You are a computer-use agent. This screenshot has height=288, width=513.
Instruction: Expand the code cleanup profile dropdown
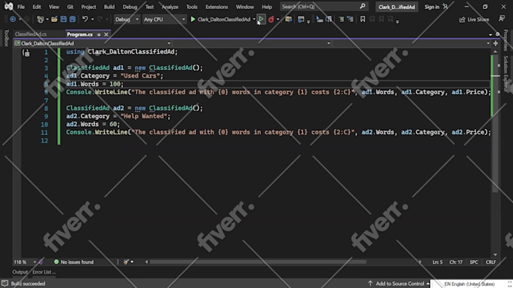[132, 262]
